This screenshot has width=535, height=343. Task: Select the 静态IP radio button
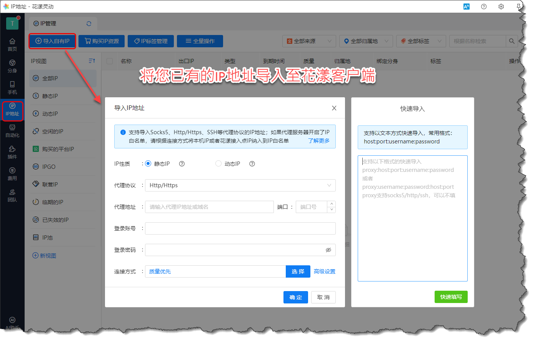coord(148,164)
